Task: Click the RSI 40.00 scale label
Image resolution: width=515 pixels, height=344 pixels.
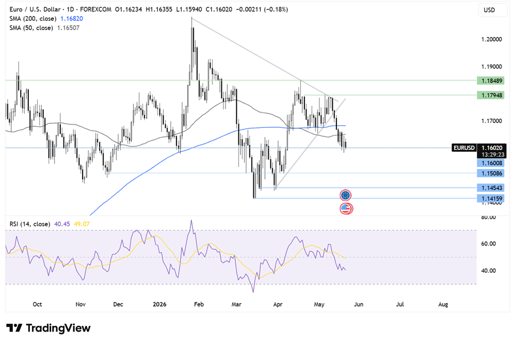Action: tap(488, 271)
